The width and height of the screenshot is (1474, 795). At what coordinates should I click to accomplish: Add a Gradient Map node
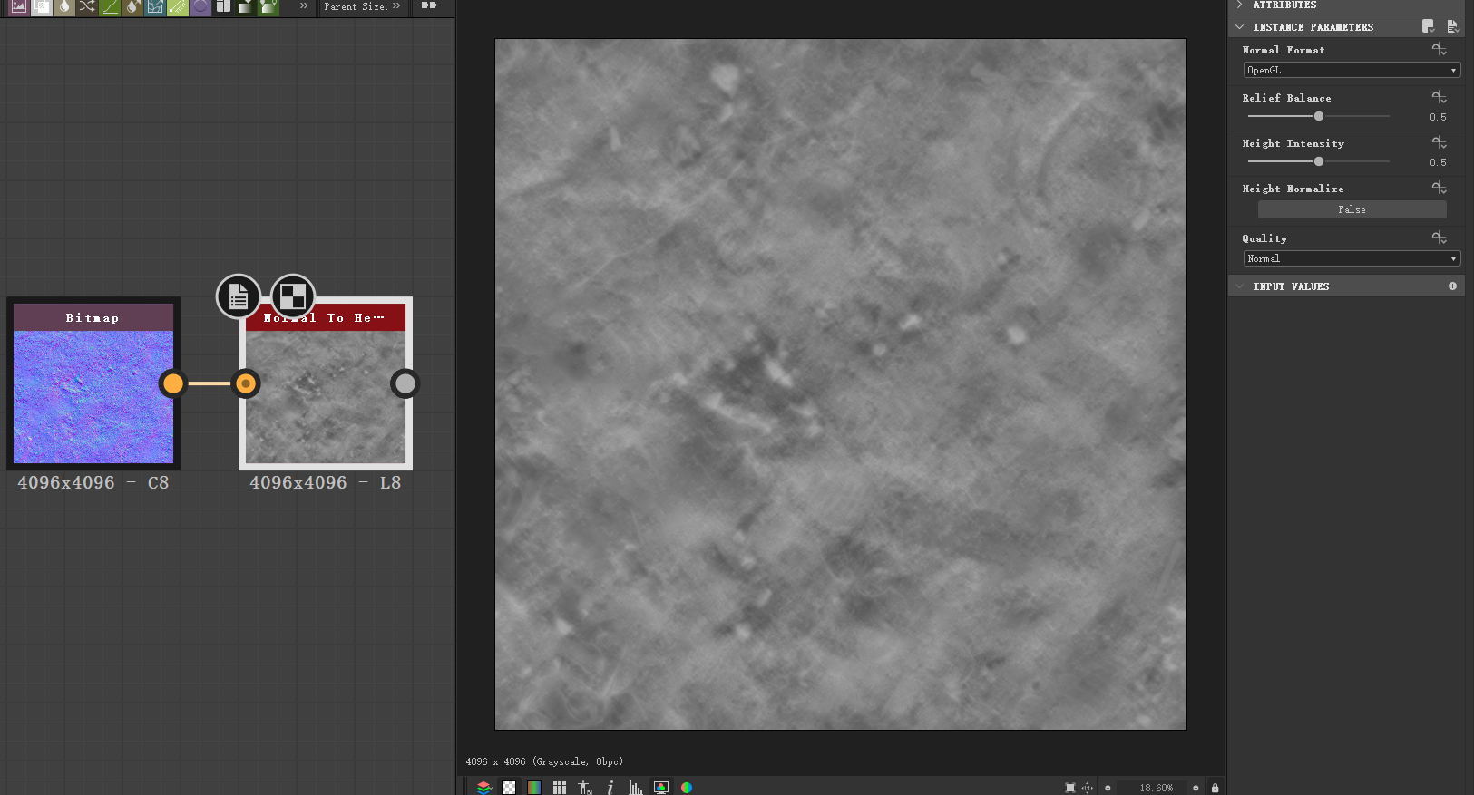click(x=245, y=6)
